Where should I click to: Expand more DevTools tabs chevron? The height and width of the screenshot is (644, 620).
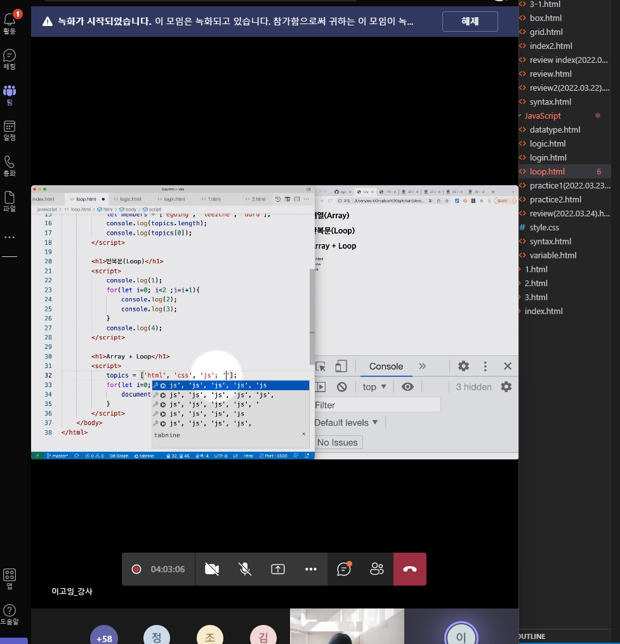[423, 366]
